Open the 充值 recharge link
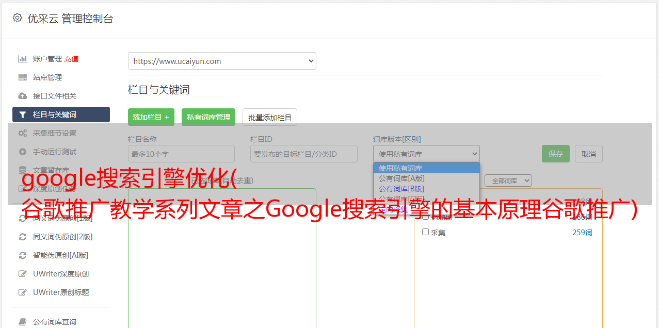659x328 pixels. pos(71,59)
